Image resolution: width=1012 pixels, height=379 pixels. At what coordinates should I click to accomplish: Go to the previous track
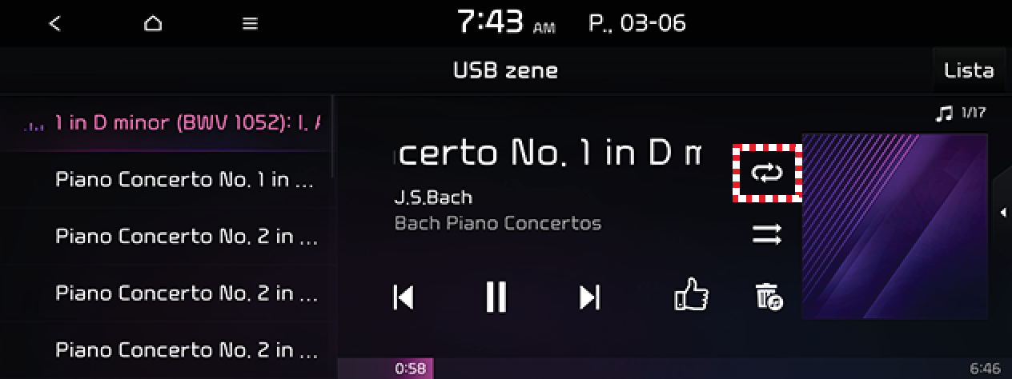pos(404,297)
